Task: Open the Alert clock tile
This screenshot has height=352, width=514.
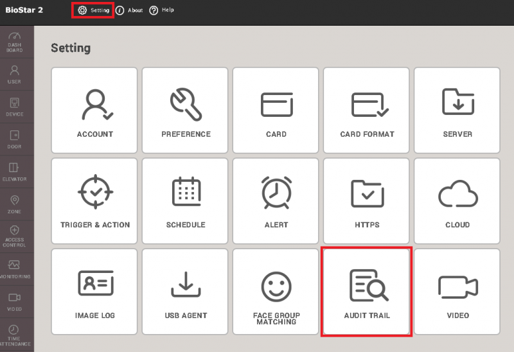Action: pos(276,201)
